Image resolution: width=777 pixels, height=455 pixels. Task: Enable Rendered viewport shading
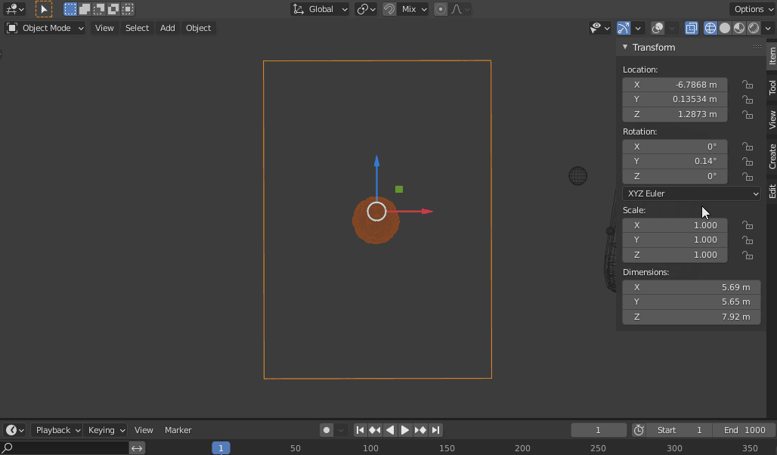(x=754, y=28)
